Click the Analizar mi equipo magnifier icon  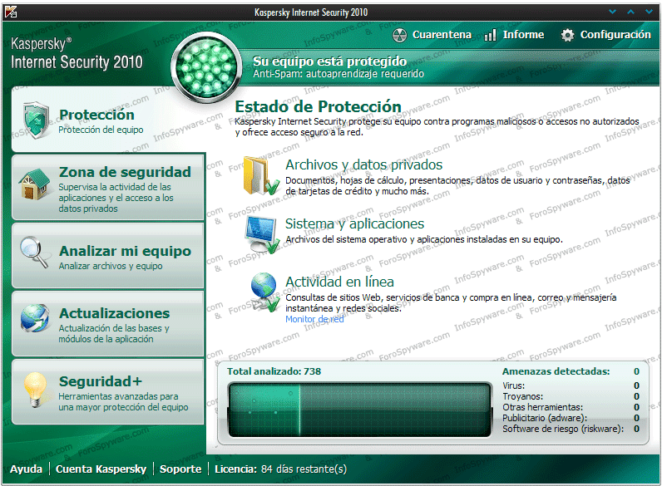(x=35, y=253)
